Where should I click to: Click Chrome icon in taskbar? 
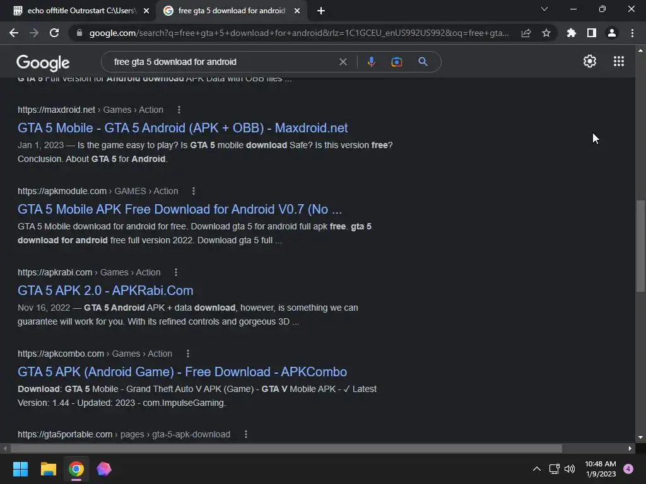(76, 469)
